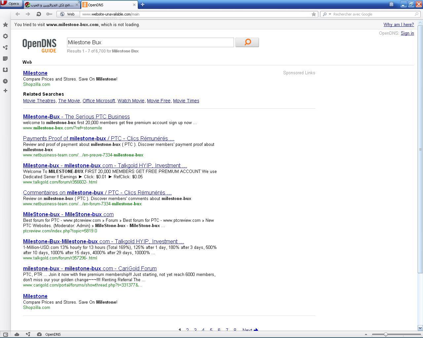Open the search engine dropdown
423x338 pixels.
coord(327,14)
